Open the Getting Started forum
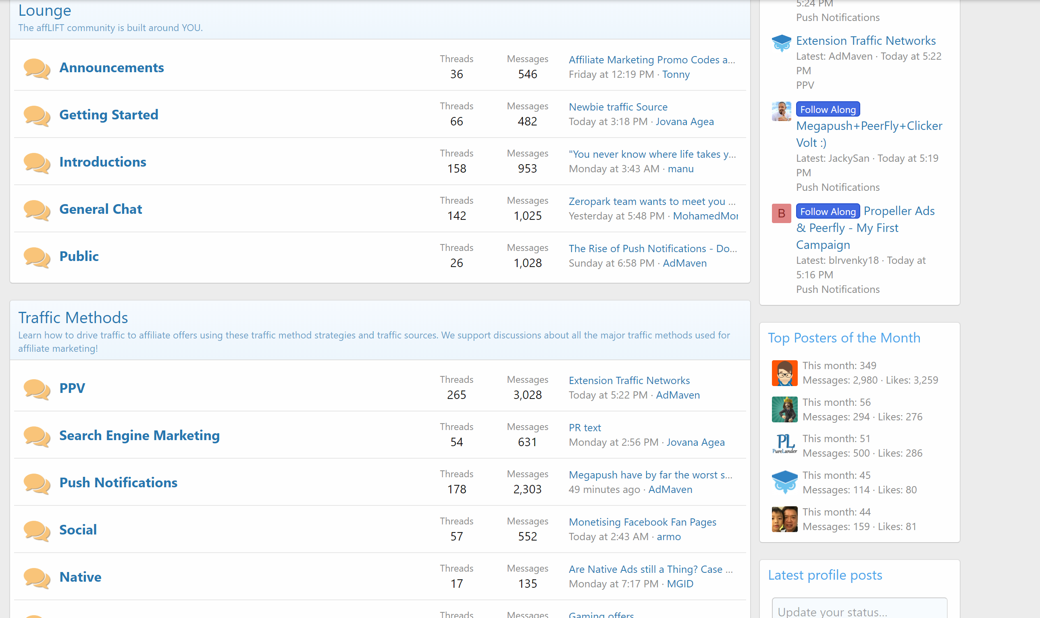The height and width of the screenshot is (618, 1040). pyautogui.click(x=108, y=115)
